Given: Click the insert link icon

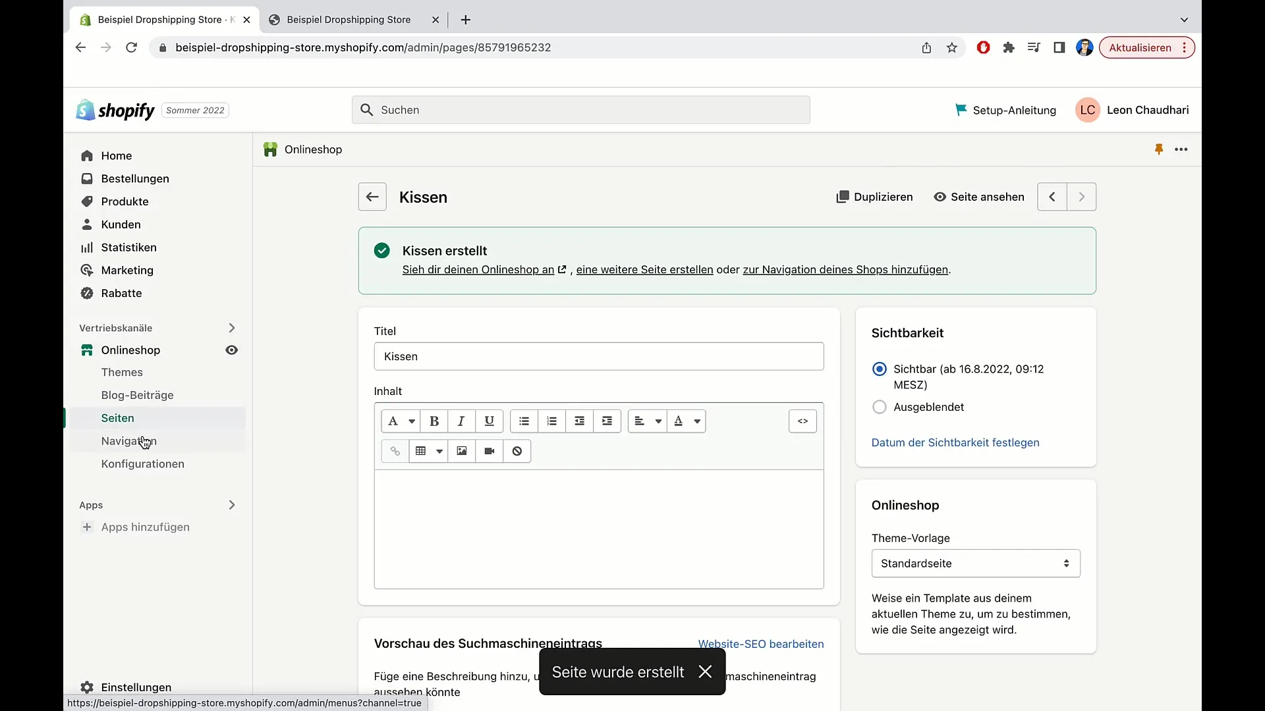Looking at the screenshot, I should (395, 450).
